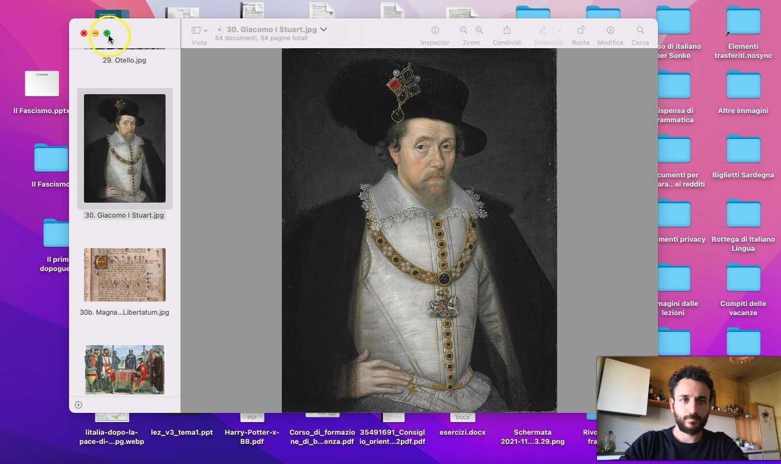This screenshot has height=464, width=781.
Task: Open the Evidenzia color dropdown arrow
Action: coord(559,30)
